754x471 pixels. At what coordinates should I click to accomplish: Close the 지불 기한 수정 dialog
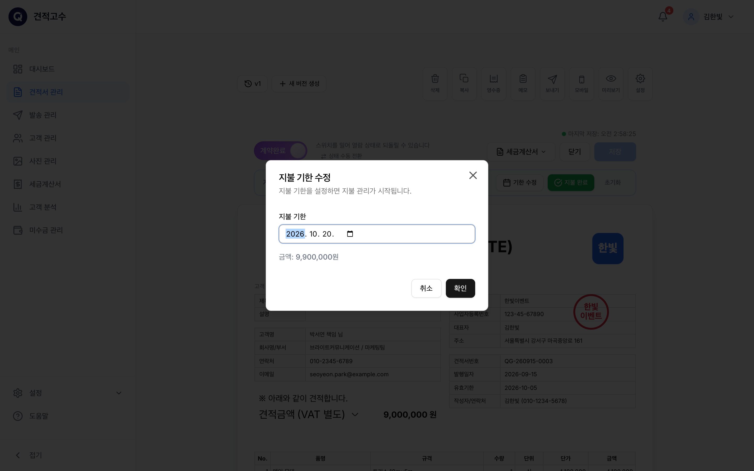(x=473, y=175)
